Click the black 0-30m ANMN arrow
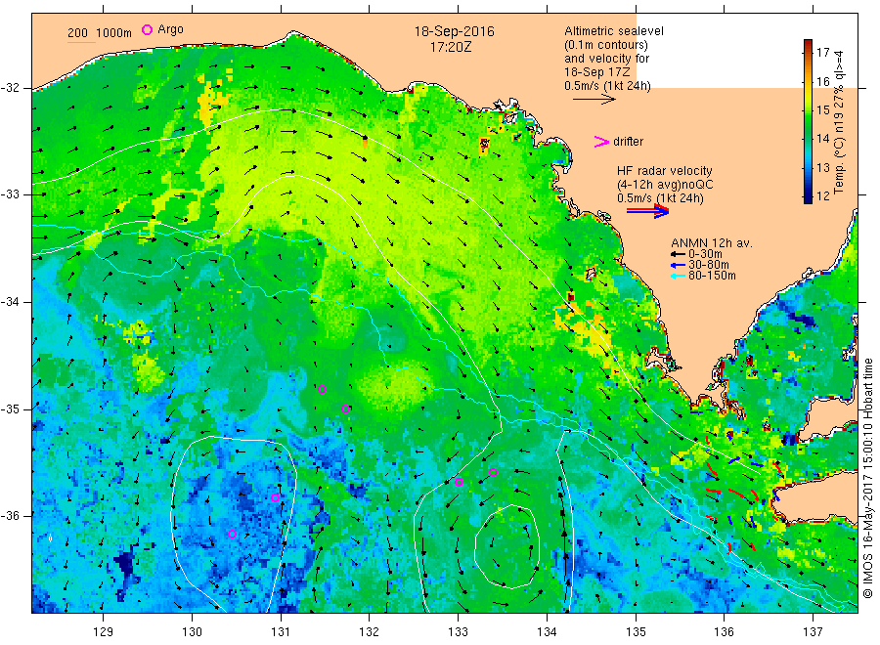This screenshot has width=880, height=645. [678, 255]
